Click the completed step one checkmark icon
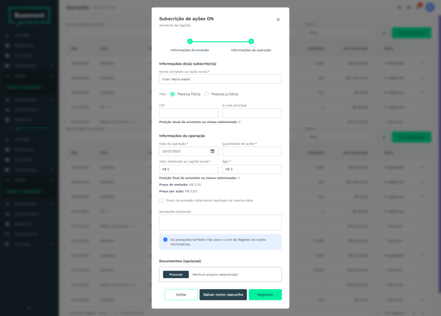The height and width of the screenshot is (316, 441). [x=190, y=42]
